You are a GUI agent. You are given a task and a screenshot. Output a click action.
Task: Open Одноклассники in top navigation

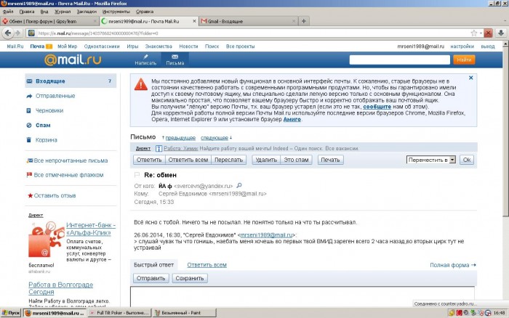[x=102, y=46]
